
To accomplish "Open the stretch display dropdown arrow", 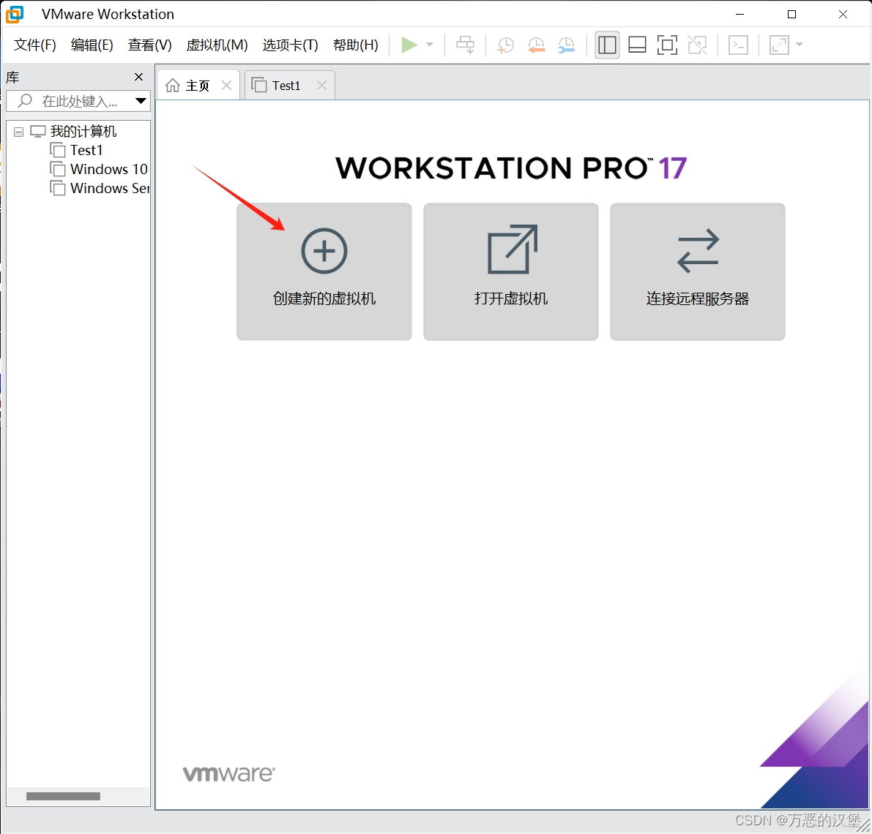I will tap(800, 45).
